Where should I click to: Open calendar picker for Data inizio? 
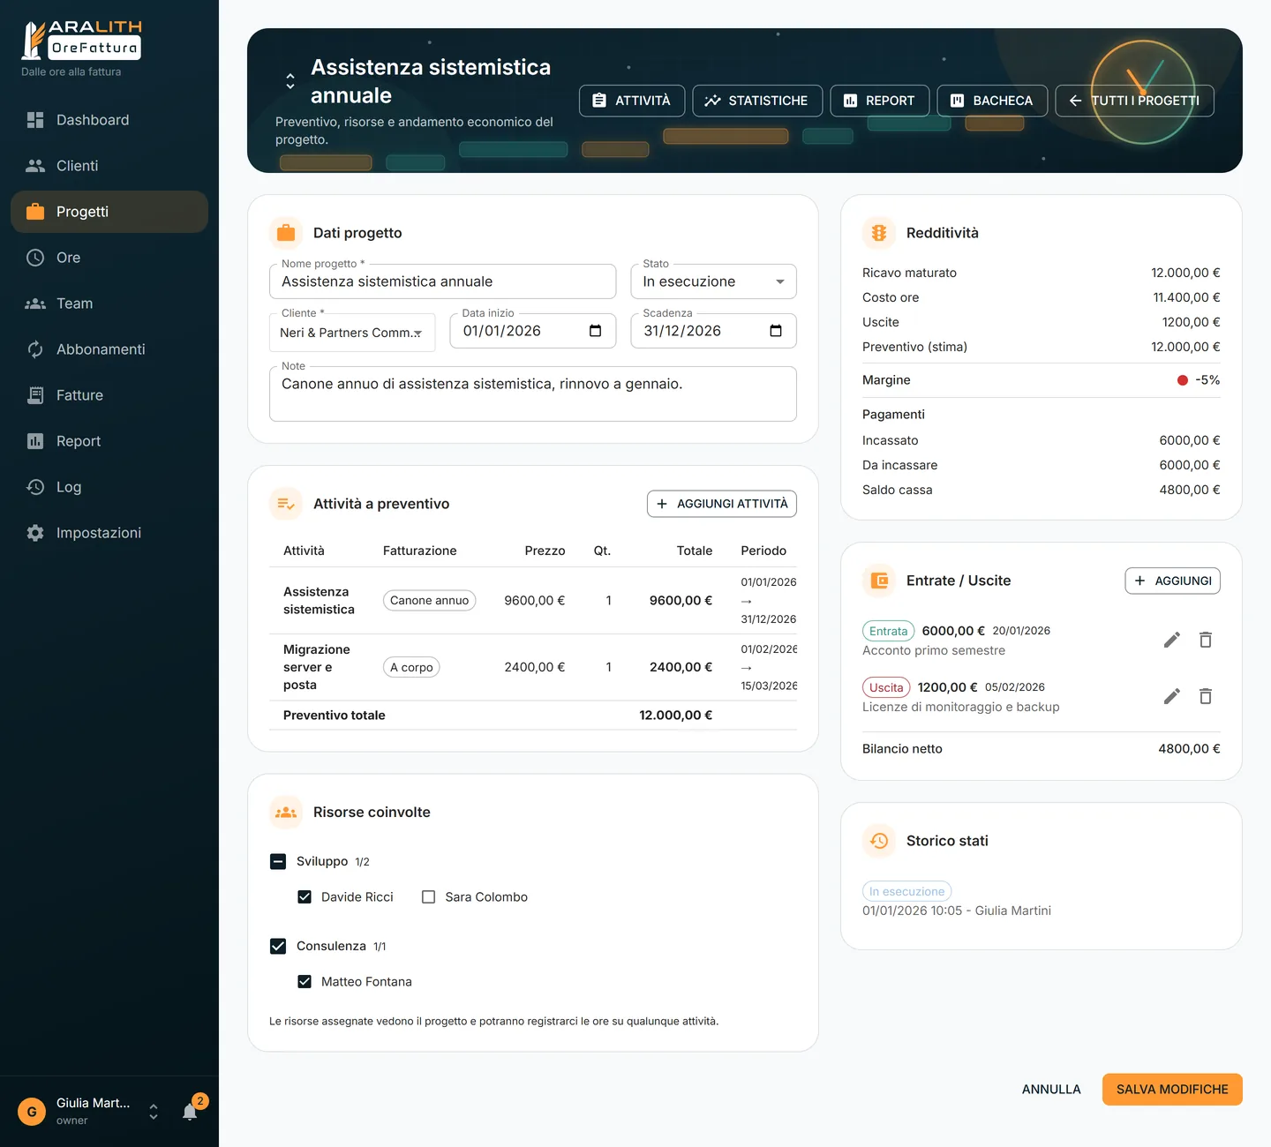click(x=595, y=331)
